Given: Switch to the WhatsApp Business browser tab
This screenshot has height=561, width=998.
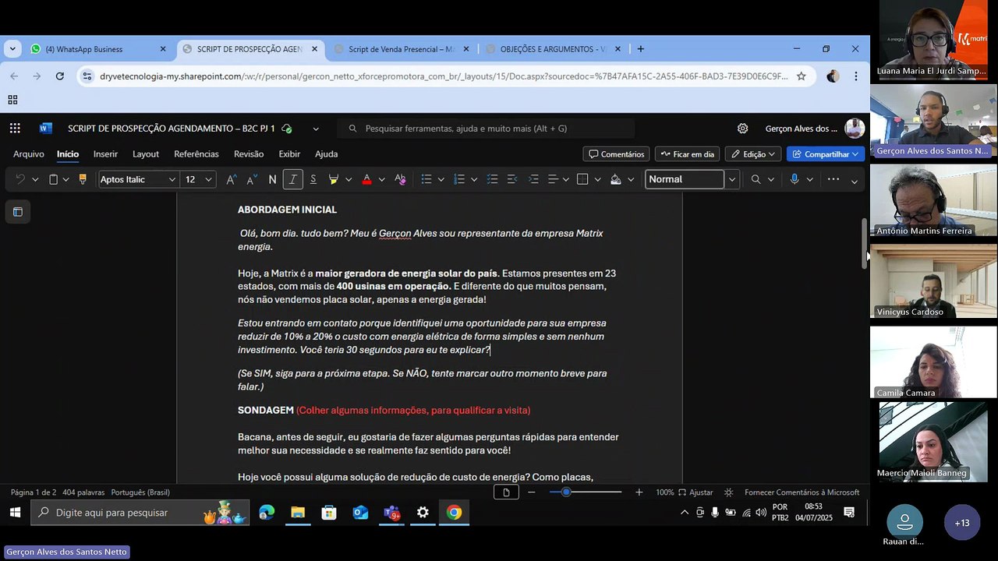Looking at the screenshot, I should (x=99, y=49).
